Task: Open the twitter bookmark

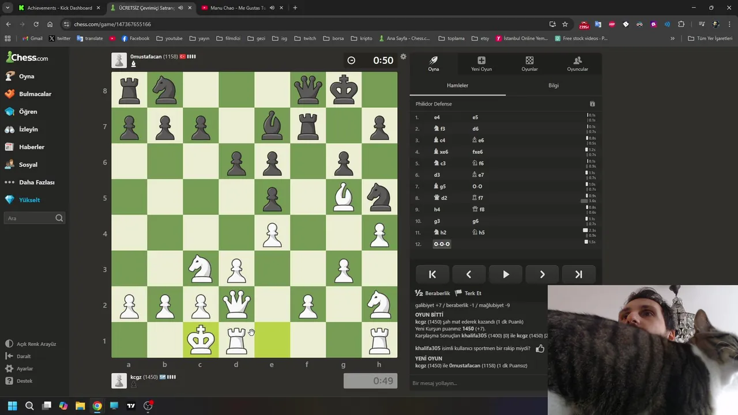Action: coord(60,39)
